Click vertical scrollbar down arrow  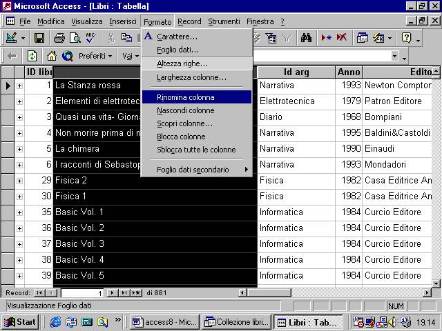pos(436,283)
